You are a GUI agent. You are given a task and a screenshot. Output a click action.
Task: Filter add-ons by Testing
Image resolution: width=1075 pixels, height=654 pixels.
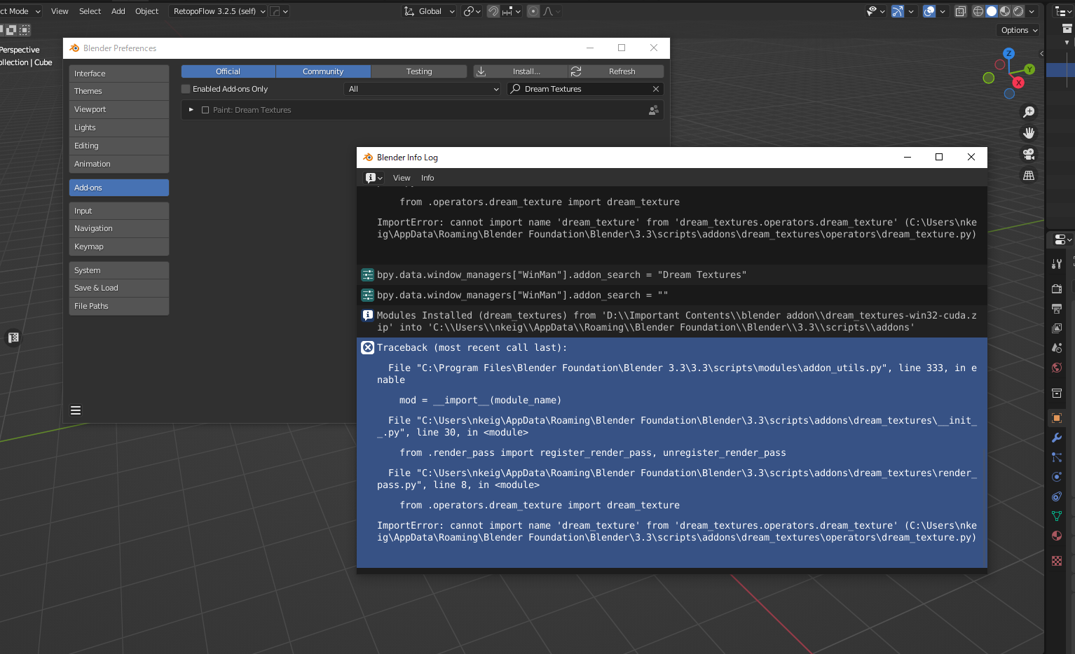[x=419, y=71]
